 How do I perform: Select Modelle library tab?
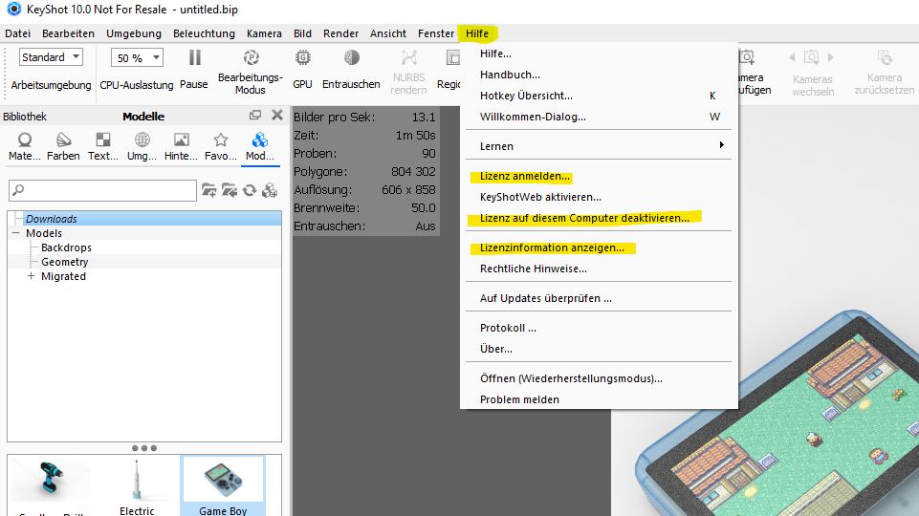pyautogui.click(x=260, y=146)
